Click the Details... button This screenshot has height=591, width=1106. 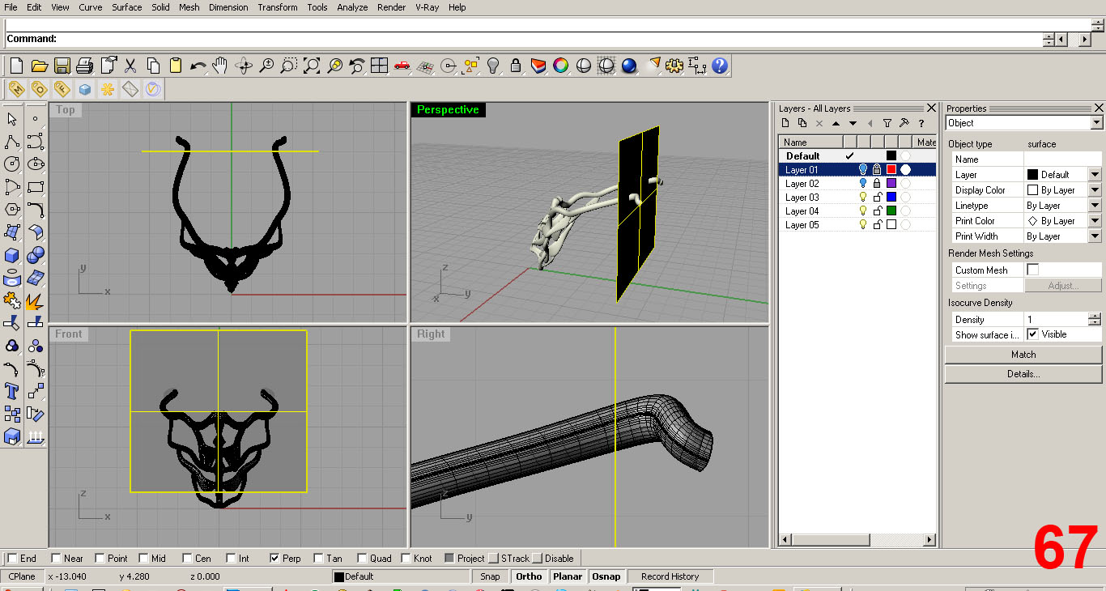tap(1023, 374)
